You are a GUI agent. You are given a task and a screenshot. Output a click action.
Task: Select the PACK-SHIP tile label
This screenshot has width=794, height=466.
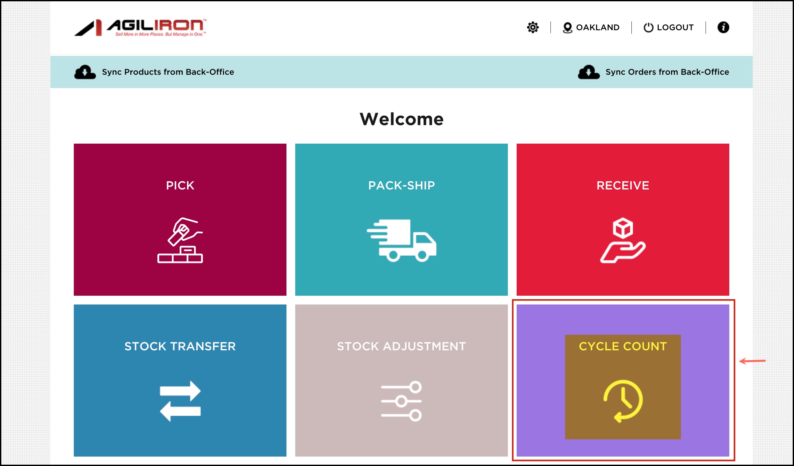[402, 186]
